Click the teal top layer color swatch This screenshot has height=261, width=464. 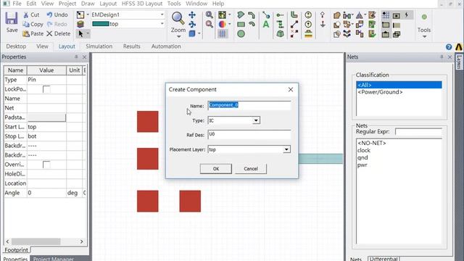click(x=101, y=24)
